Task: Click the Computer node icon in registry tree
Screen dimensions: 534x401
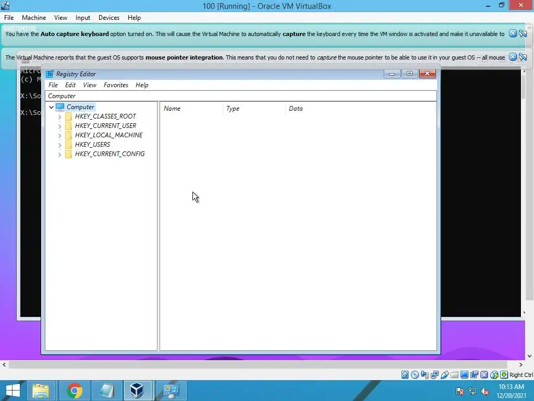Action: (60, 107)
